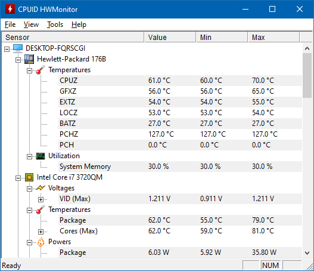Click the Intel Core i7 processor chip icon
The height and width of the screenshot is (271, 314).
tap(29, 177)
